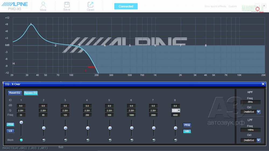Click band 1 Q field 2.201
The height and width of the screenshot is (151, 269).
pos(21,111)
